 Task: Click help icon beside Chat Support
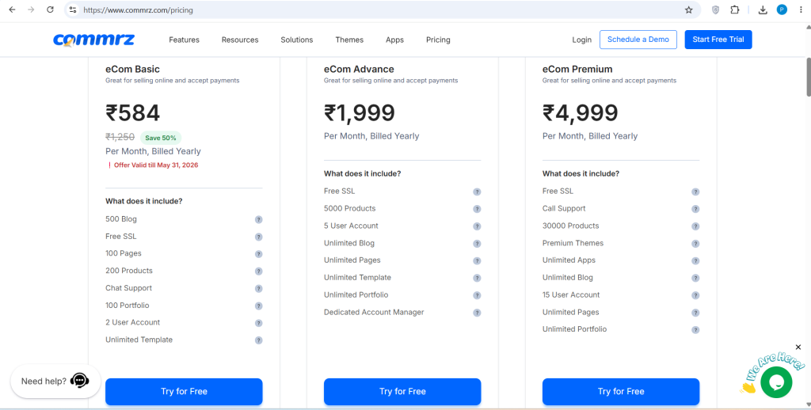tap(259, 288)
